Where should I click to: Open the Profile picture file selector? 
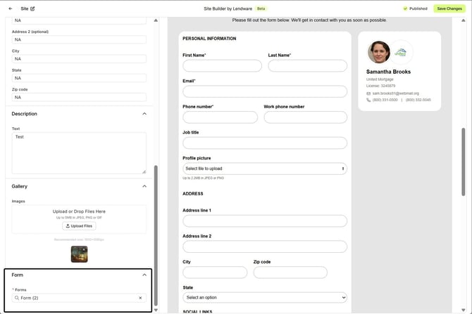coord(264,169)
